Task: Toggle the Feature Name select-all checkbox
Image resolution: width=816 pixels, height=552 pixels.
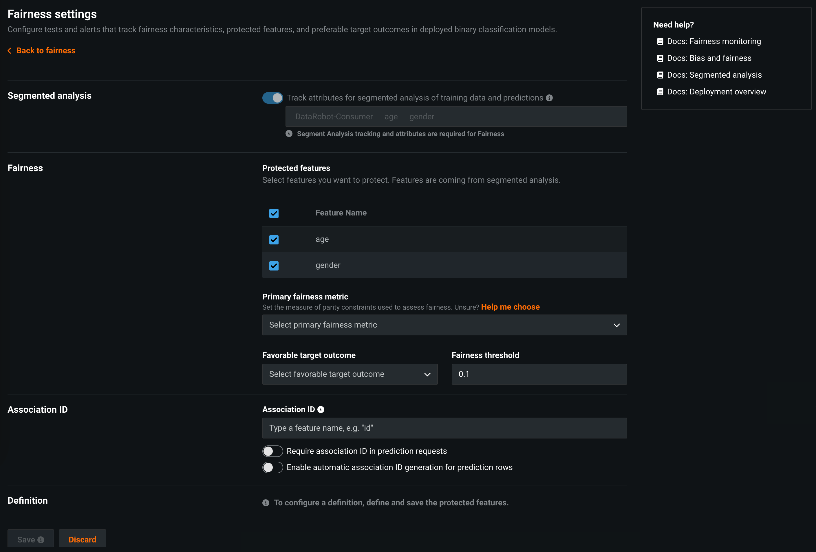Action: [274, 213]
